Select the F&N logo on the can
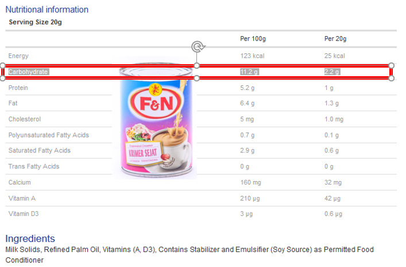The width and height of the screenshot is (406, 267). (156, 103)
